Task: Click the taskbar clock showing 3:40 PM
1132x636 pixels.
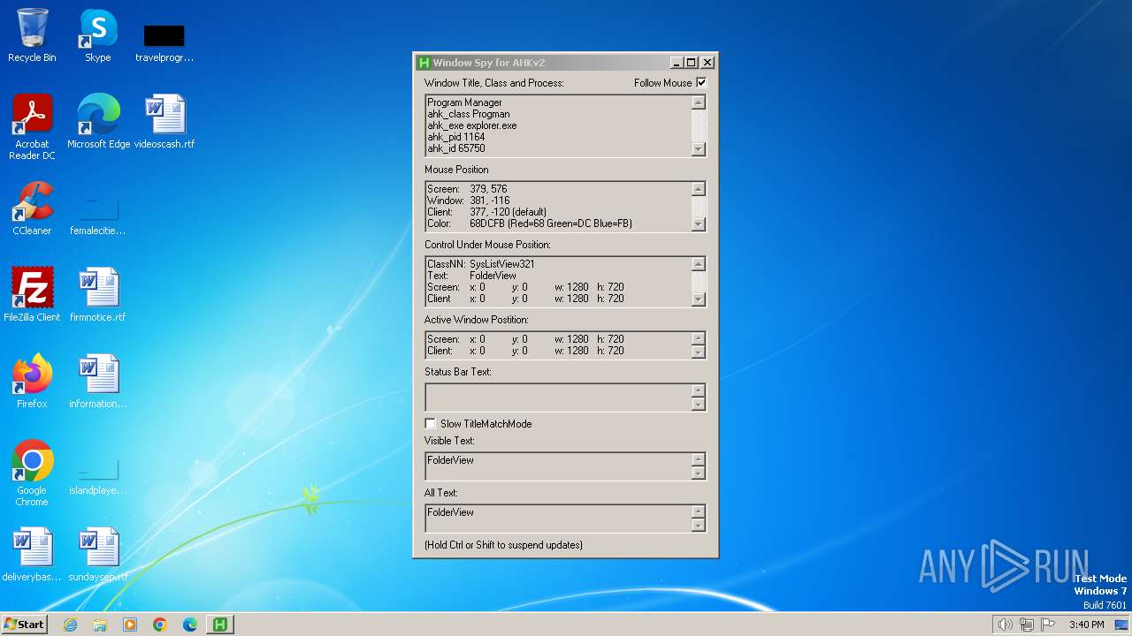Action: pyautogui.click(x=1086, y=625)
